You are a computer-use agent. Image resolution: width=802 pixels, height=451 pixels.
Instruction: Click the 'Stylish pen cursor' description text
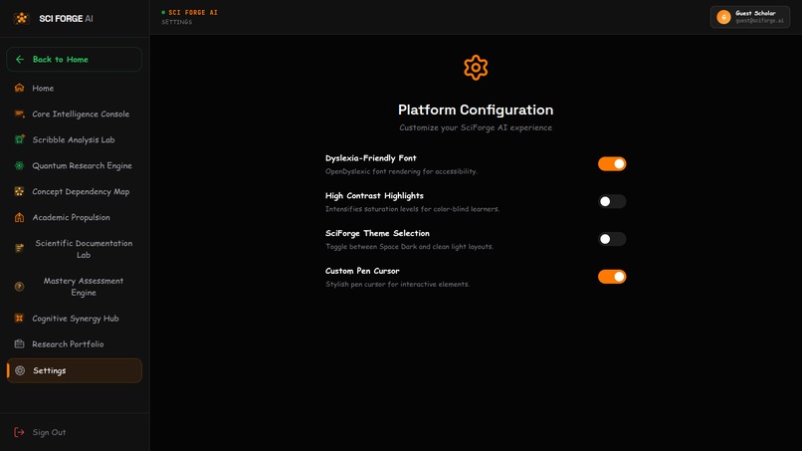[x=397, y=284]
